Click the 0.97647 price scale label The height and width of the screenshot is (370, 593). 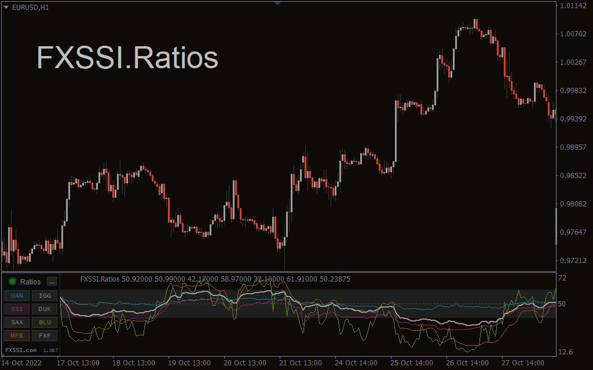click(x=573, y=232)
